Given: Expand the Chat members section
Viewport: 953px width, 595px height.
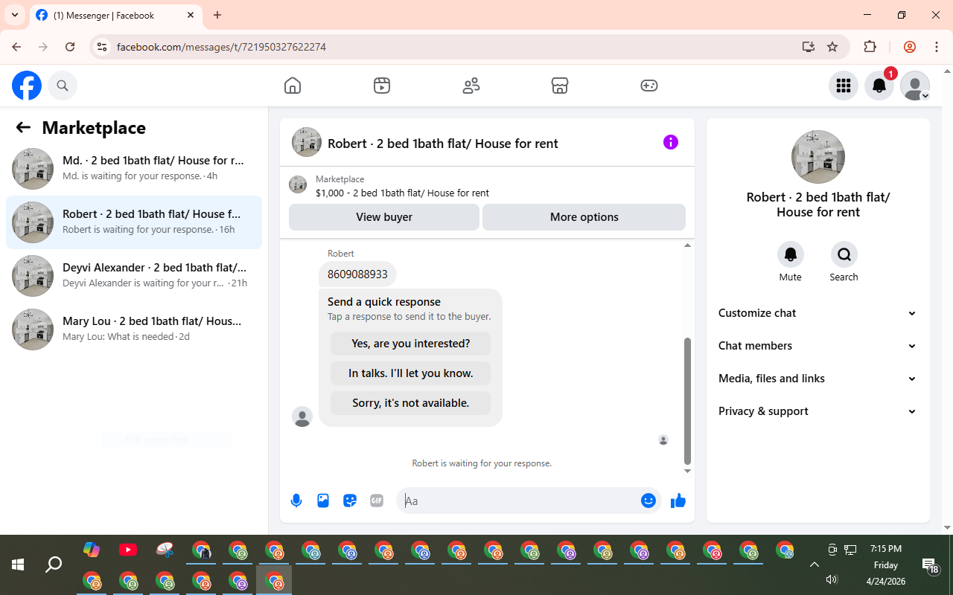Looking at the screenshot, I should pyautogui.click(x=818, y=346).
